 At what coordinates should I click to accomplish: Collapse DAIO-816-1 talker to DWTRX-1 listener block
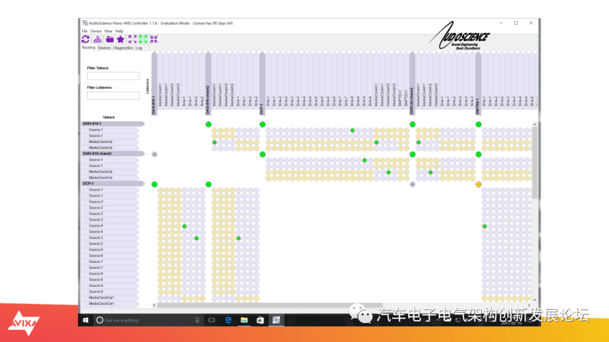(479, 124)
